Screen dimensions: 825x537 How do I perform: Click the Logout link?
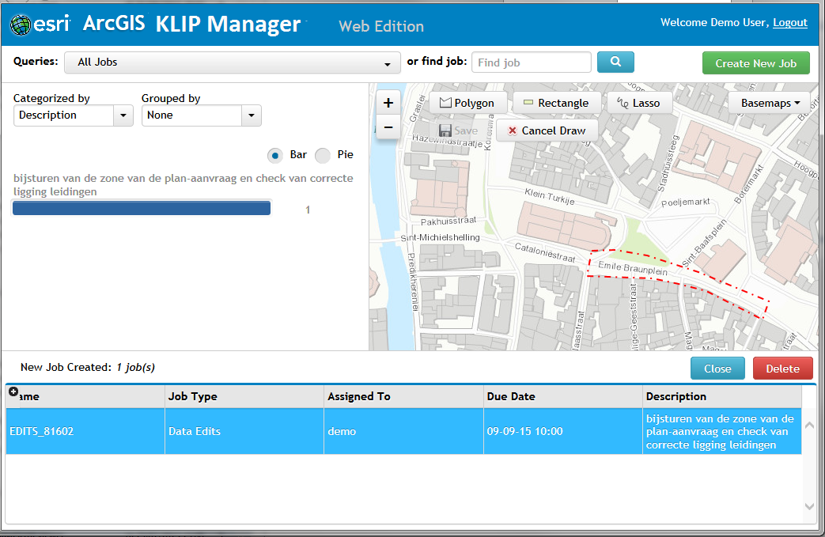[789, 23]
